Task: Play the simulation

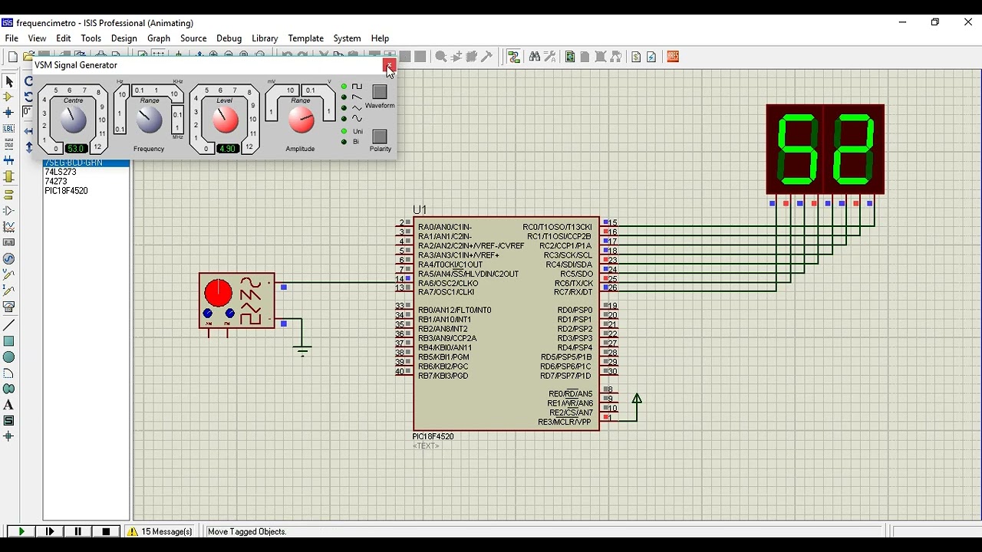Action: 21,531
